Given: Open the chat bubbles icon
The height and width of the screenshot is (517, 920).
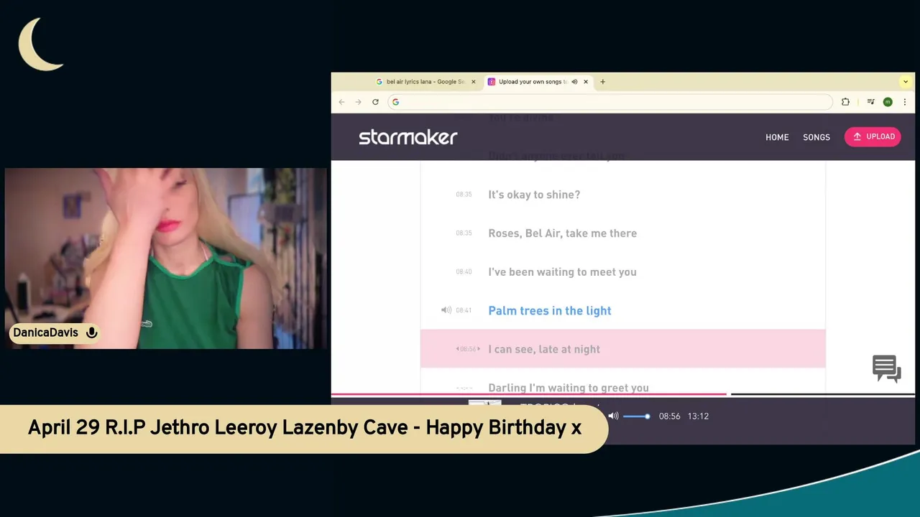Looking at the screenshot, I should 887,369.
